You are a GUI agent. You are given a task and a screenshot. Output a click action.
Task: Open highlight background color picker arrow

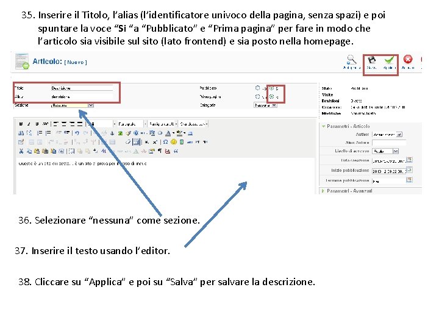click(185, 133)
